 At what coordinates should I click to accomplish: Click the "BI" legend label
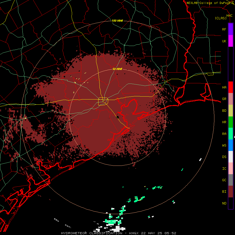tap(224, 192)
